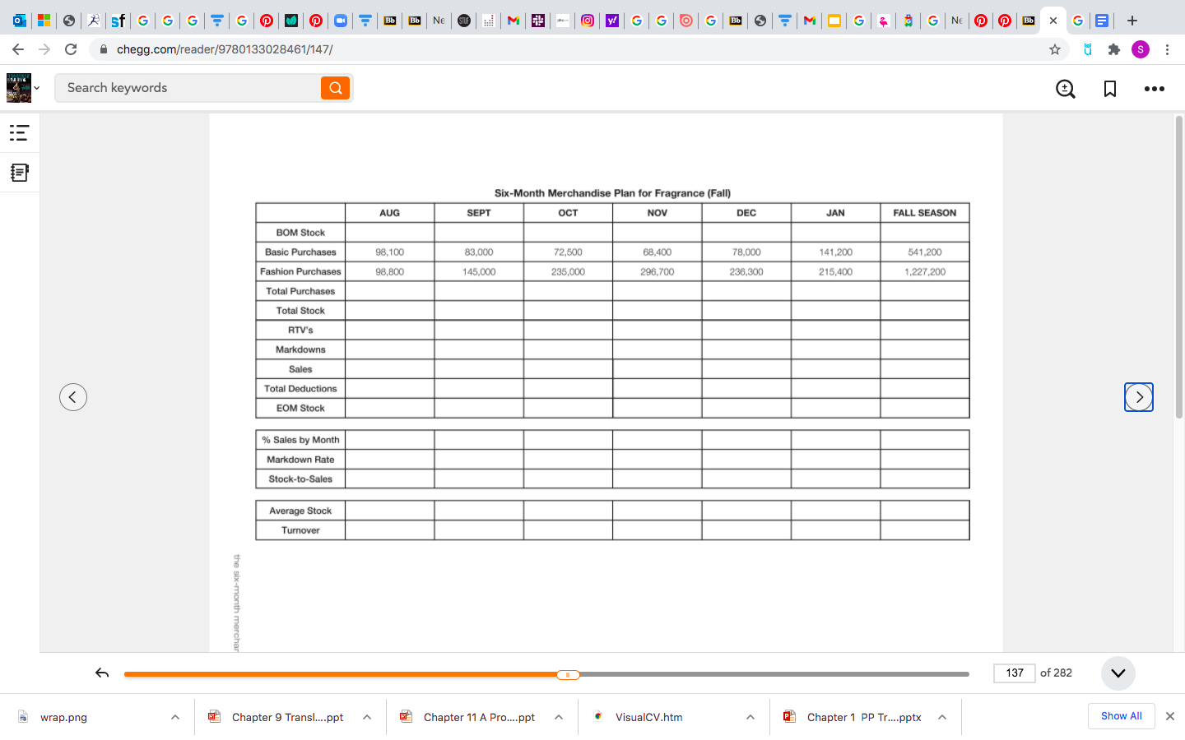This screenshot has width=1185, height=740.
Task: Focus the Search keywords field
Action: (188, 88)
